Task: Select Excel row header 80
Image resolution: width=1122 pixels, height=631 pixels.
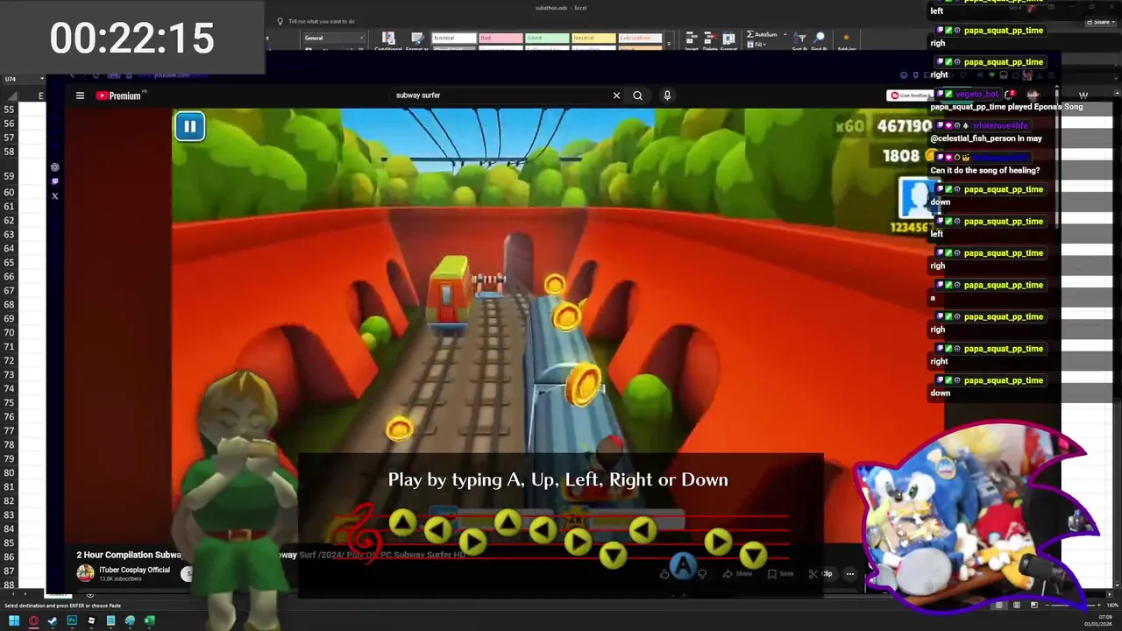Action: click(10, 472)
